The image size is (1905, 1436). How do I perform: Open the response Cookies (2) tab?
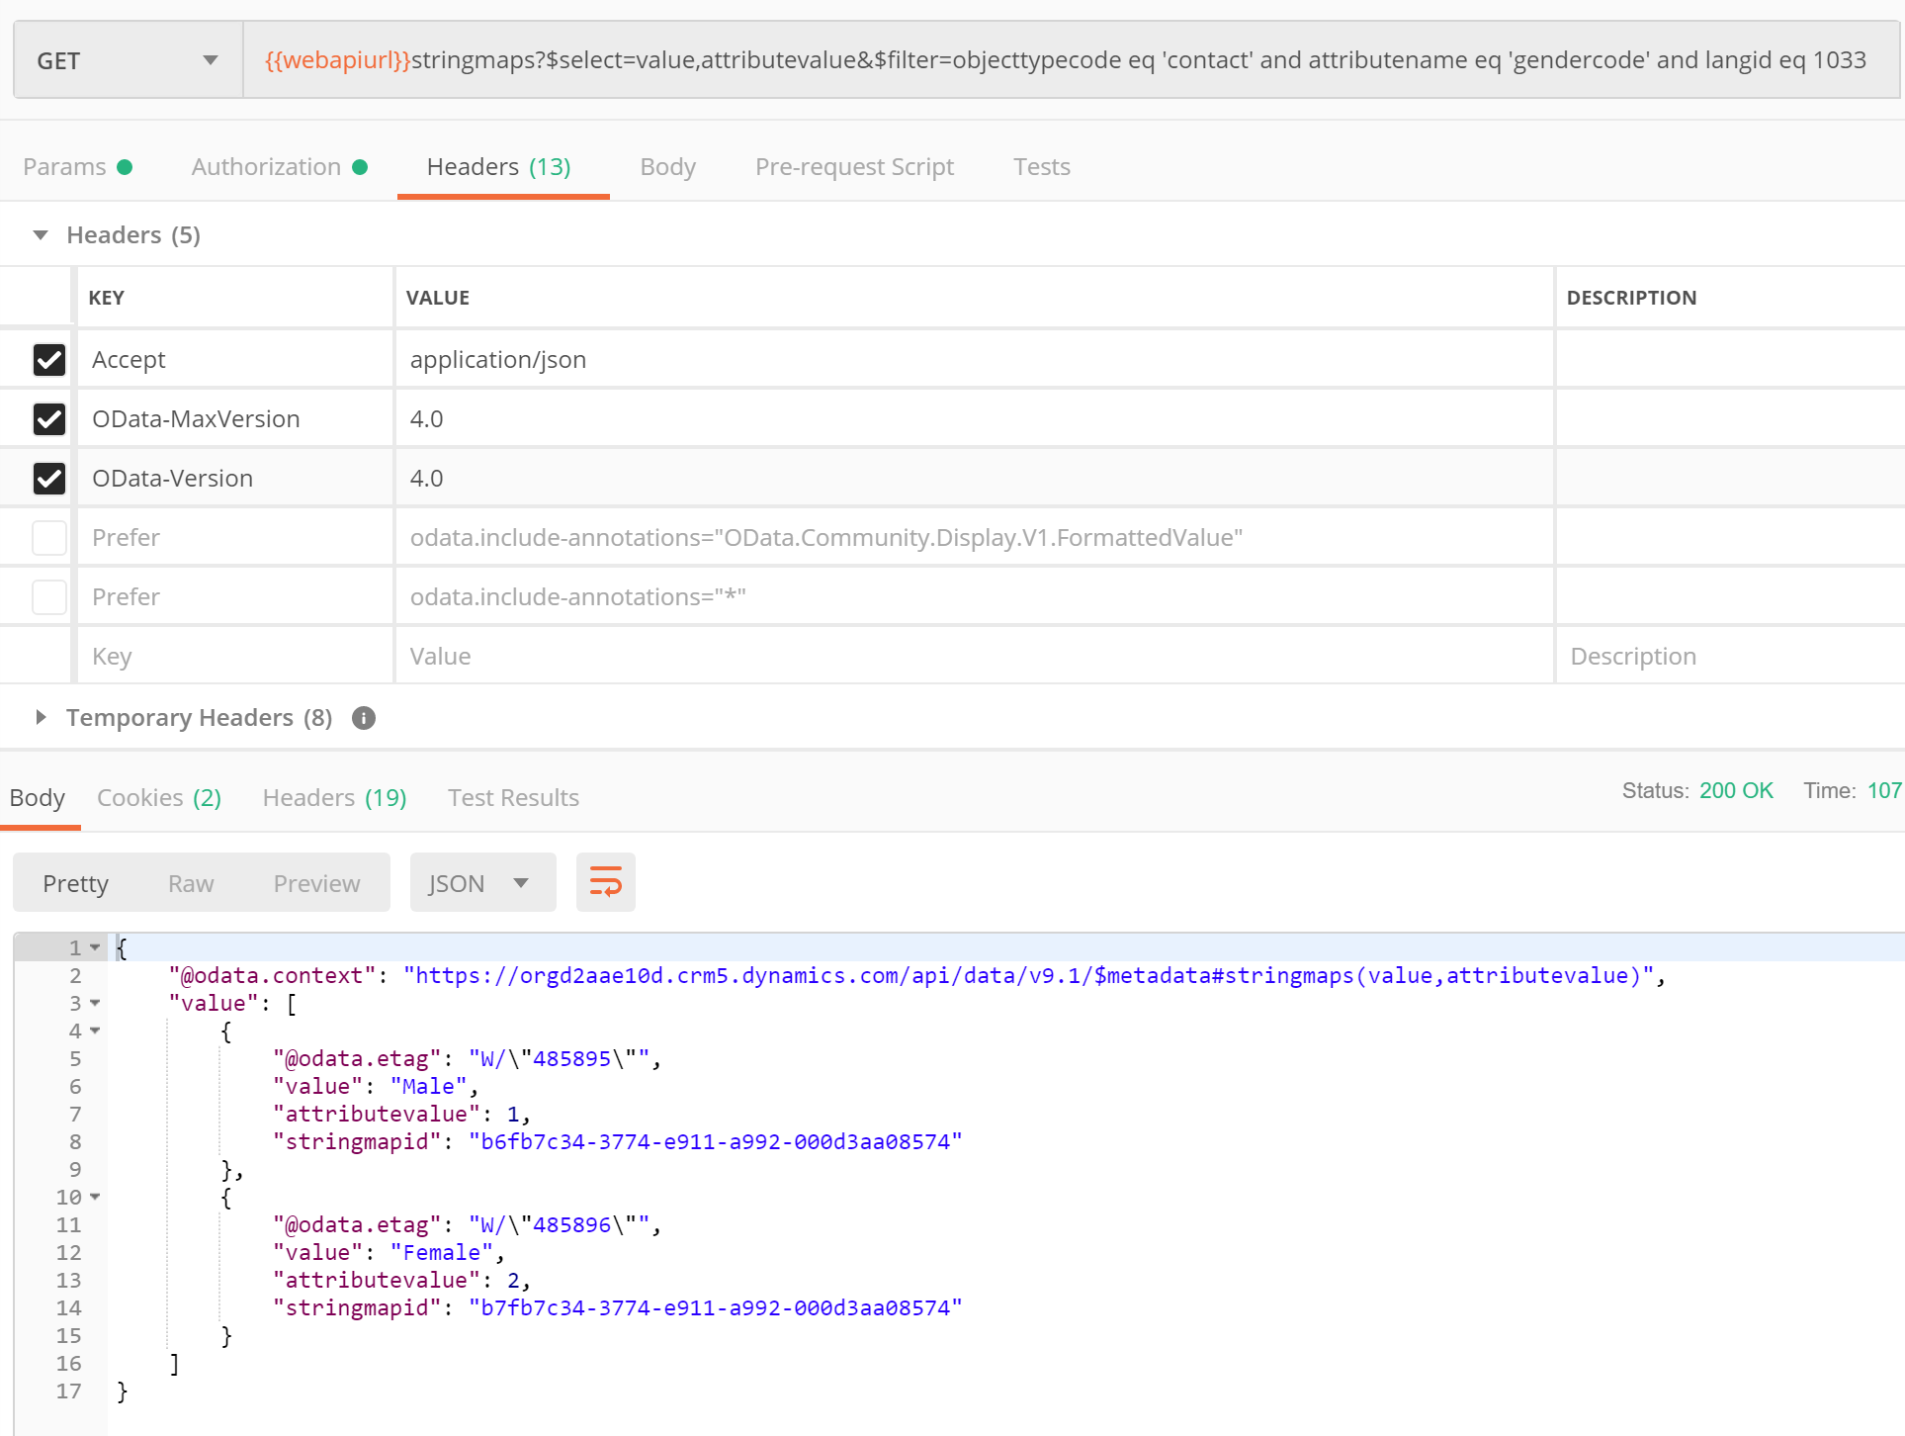[159, 797]
